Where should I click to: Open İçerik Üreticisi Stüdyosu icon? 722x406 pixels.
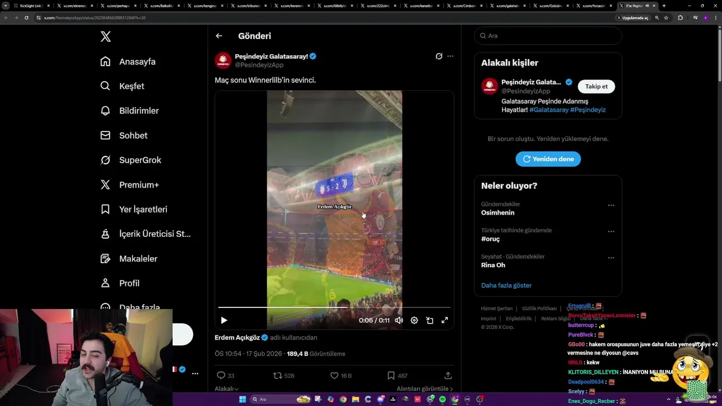coord(105,234)
